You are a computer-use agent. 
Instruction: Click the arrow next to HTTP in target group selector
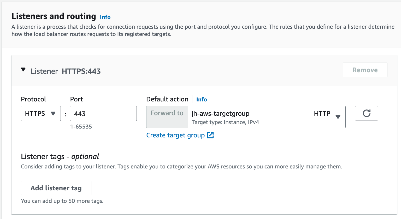pos(338,117)
